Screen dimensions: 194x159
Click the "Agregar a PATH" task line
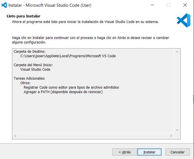click(63, 92)
